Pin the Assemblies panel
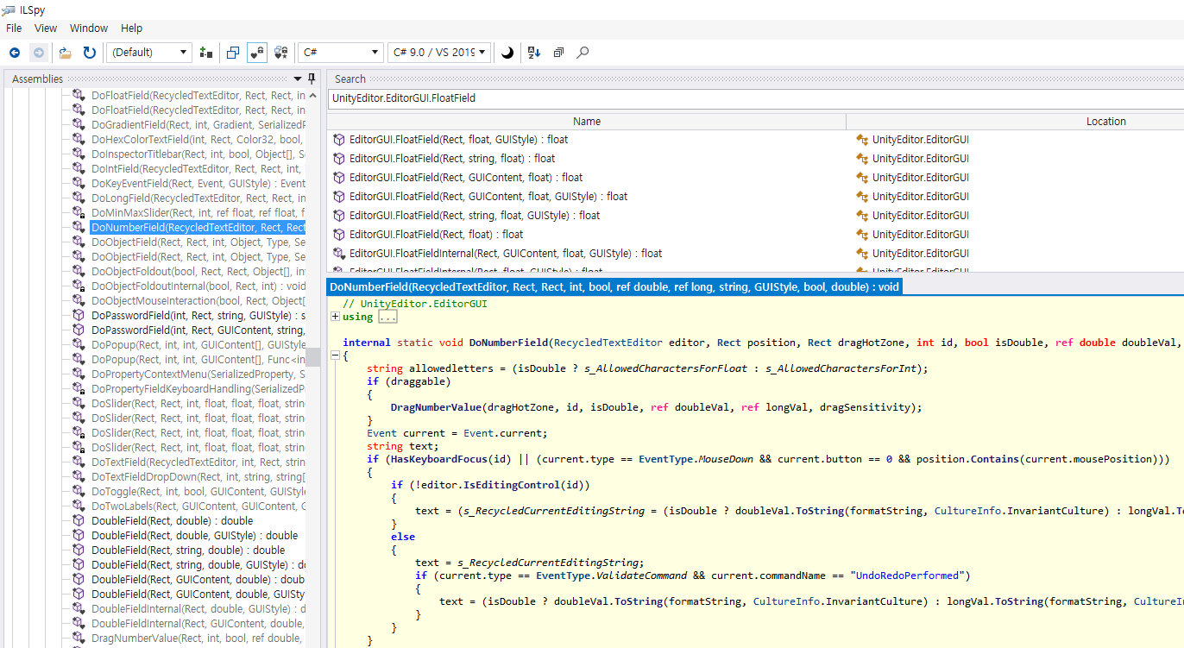Screen dimensions: 1184x648 (x=312, y=79)
